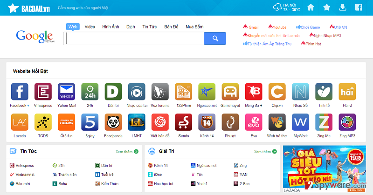Image resolution: width=373 pixels, height=195 pixels.
Task: Open the Chơi Game link
Action: [308, 27]
